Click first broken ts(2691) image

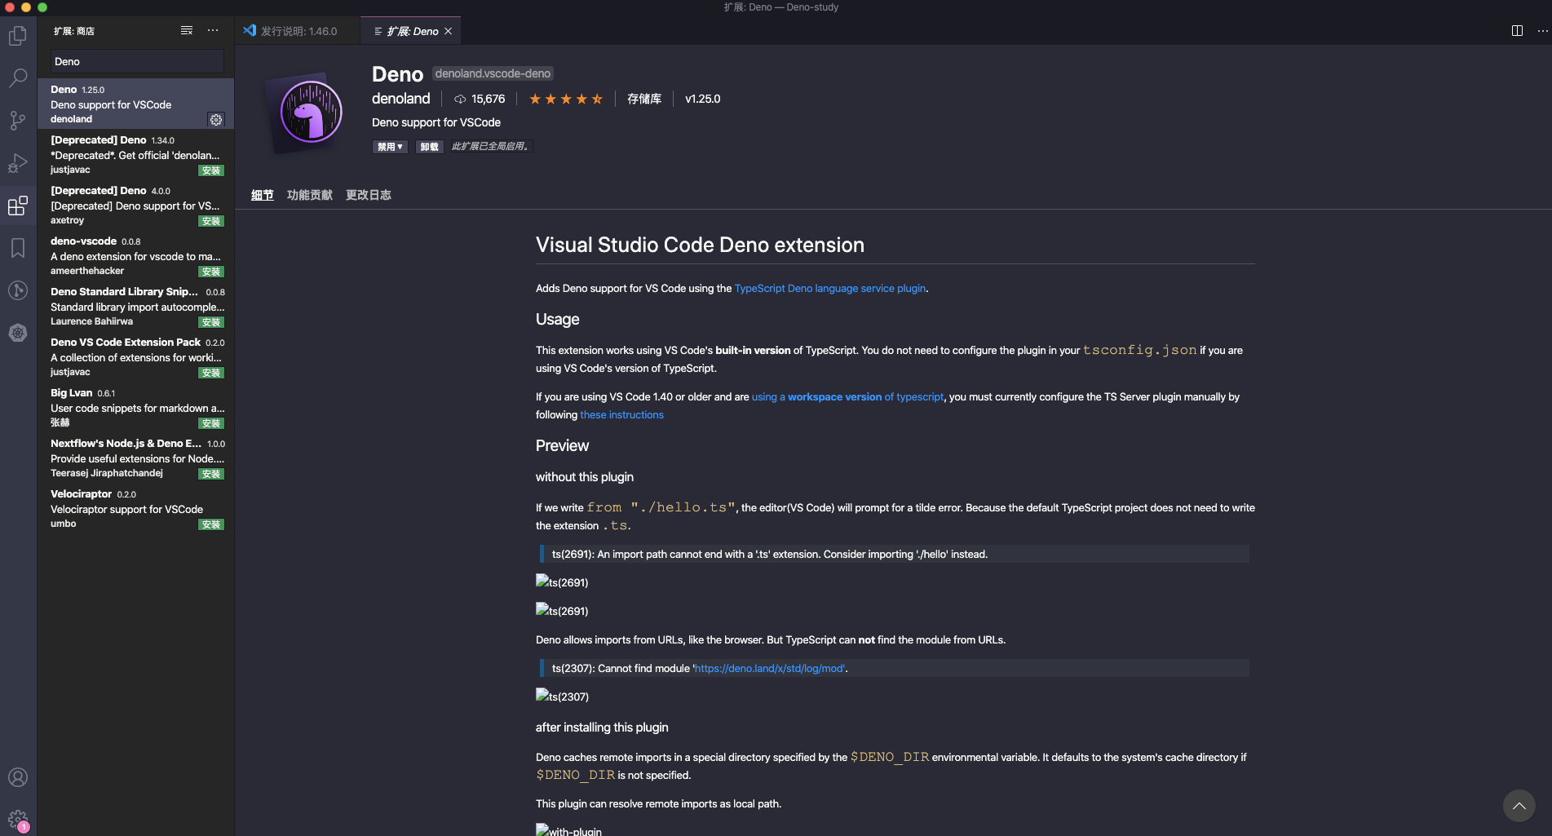coord(562,582)
